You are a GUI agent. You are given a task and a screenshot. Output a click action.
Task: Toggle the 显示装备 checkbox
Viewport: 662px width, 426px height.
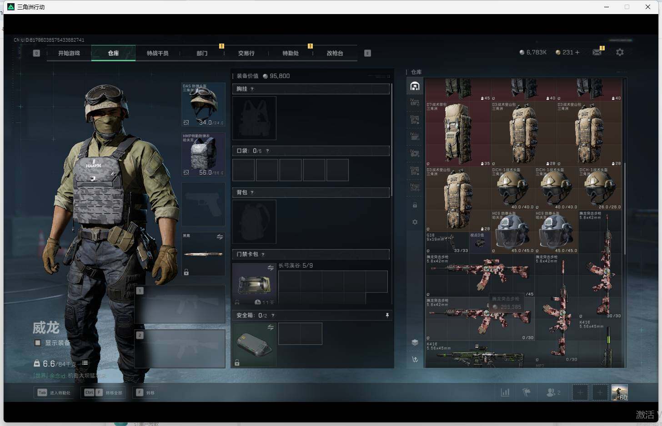(x=38, y=343)
